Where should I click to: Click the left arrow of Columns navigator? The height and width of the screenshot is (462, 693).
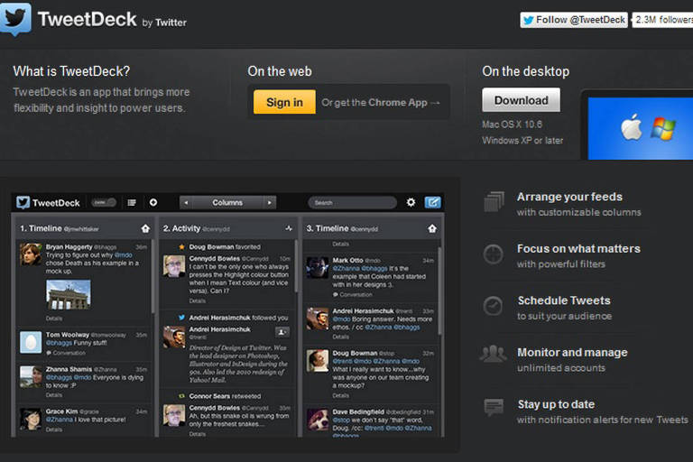pos(186,202)
